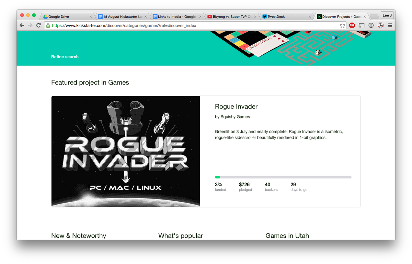Select the Discover Projects Kickstarter tab
Image resolution: width=412 pixels, height=264 pixels.
pos(341,16)
